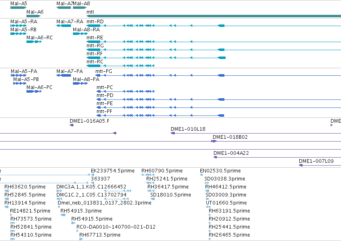Select transcript Mal-A5-RB
The image size is (341, 241).
coord(18,34)
